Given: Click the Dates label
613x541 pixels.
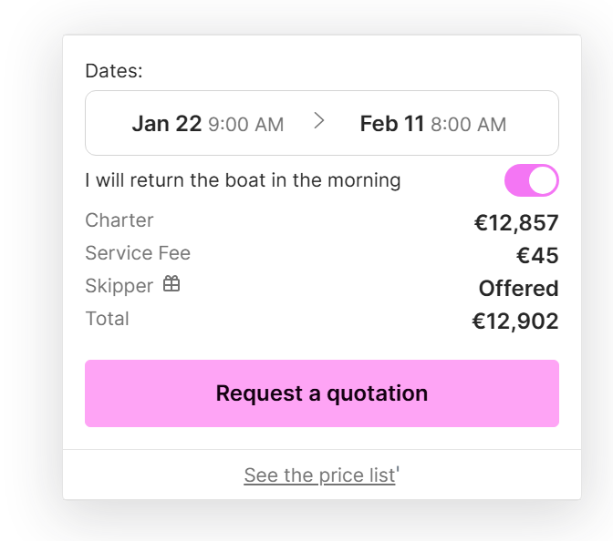Looking at the screenshot, I should tap(114, 71).
